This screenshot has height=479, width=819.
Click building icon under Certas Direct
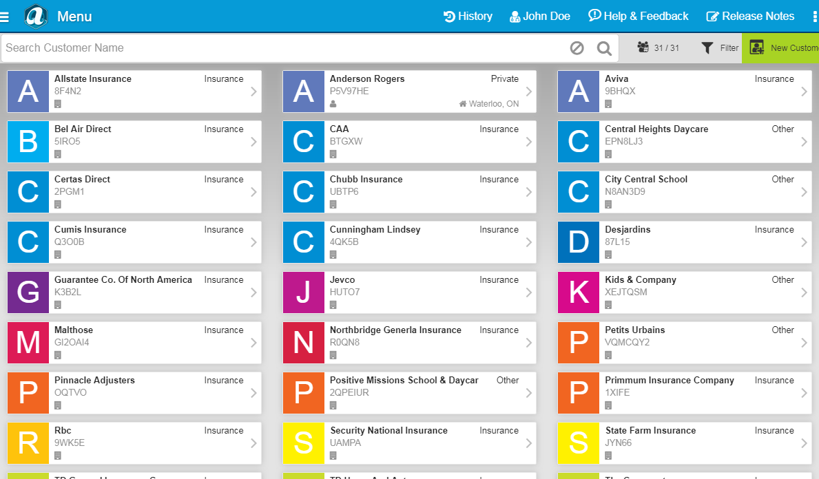click(x=58, y=204)
